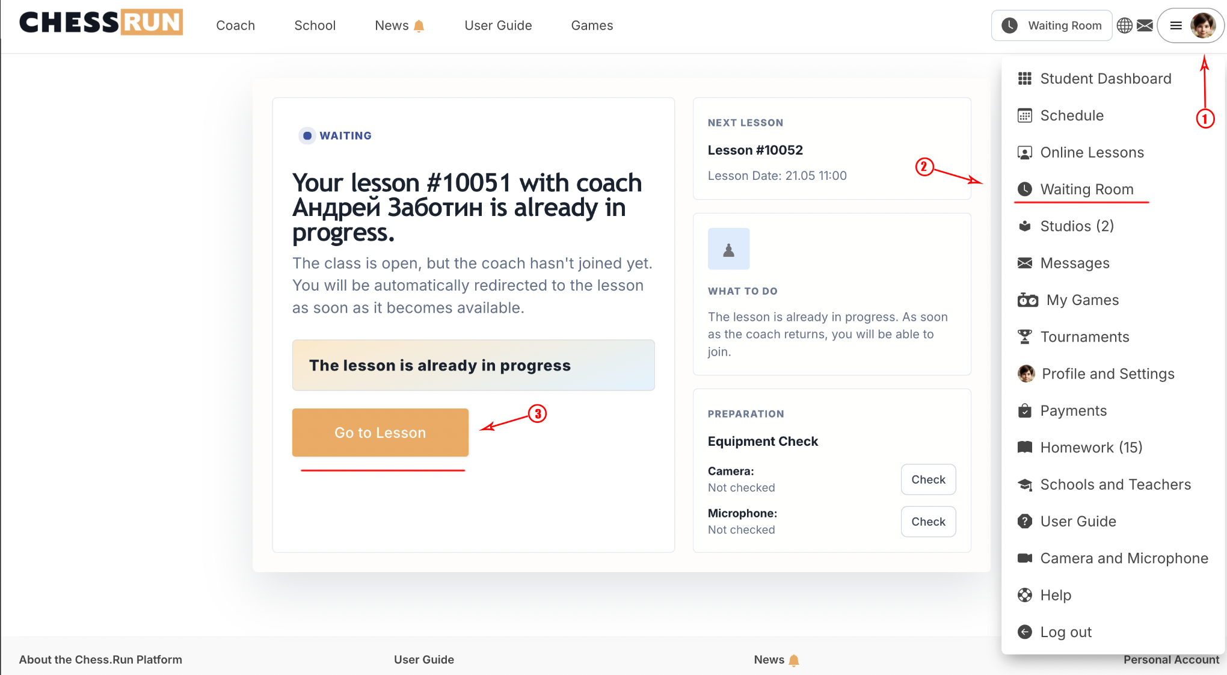Viewport: 1227px width, 675px height.
Task: Click the globe language icon
Action: 1124,25
